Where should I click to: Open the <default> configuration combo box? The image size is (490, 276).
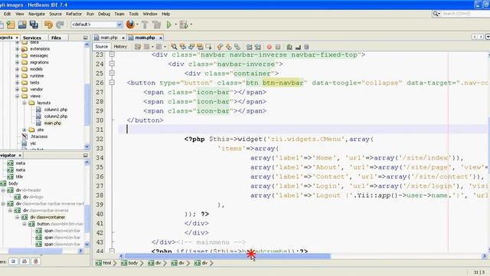click(x=96, y=25)
